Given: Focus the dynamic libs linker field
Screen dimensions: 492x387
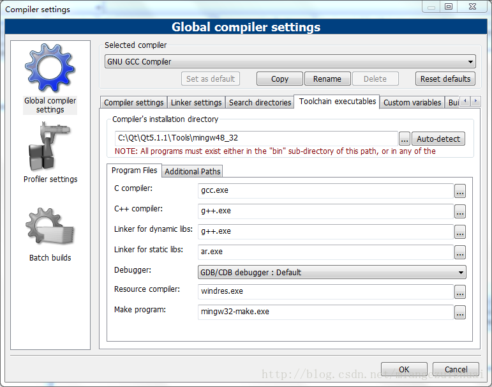Looking at the screenshot, I should [x=325, y=232].
